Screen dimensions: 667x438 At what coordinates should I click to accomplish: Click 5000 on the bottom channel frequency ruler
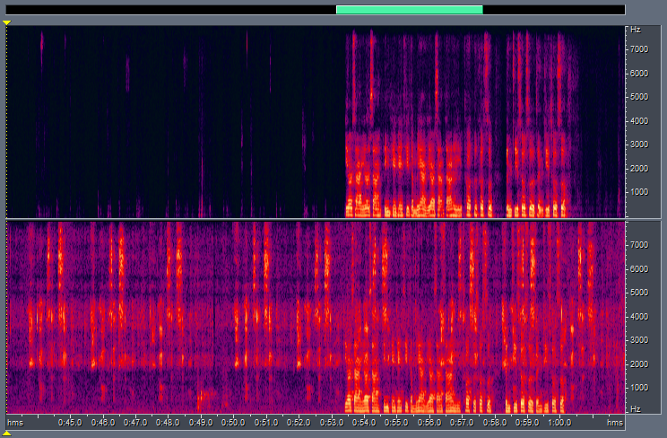pos(640,292)
